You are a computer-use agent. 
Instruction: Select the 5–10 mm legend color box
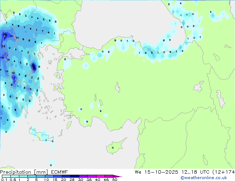tap(40, 176)
